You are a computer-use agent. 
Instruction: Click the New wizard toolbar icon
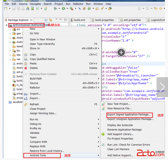6,9
